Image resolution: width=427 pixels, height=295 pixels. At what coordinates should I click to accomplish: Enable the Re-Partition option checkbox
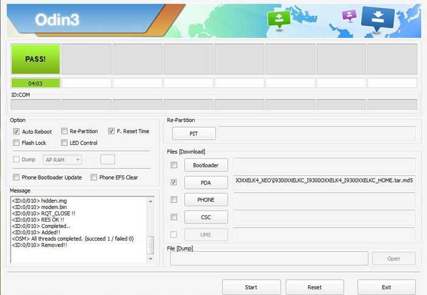pyautogui.click(x=64, y=131)
